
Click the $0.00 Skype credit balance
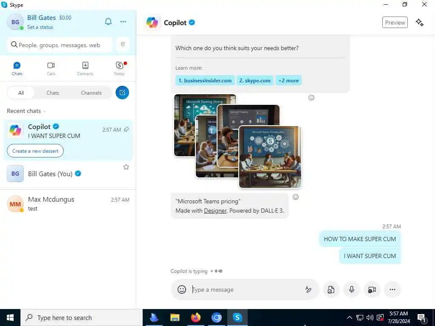(x=65, y=18)
